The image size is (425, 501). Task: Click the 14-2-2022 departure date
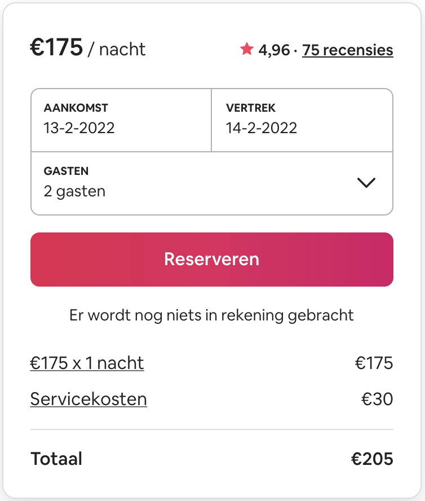pyautogui.click(x=262, y=128)
